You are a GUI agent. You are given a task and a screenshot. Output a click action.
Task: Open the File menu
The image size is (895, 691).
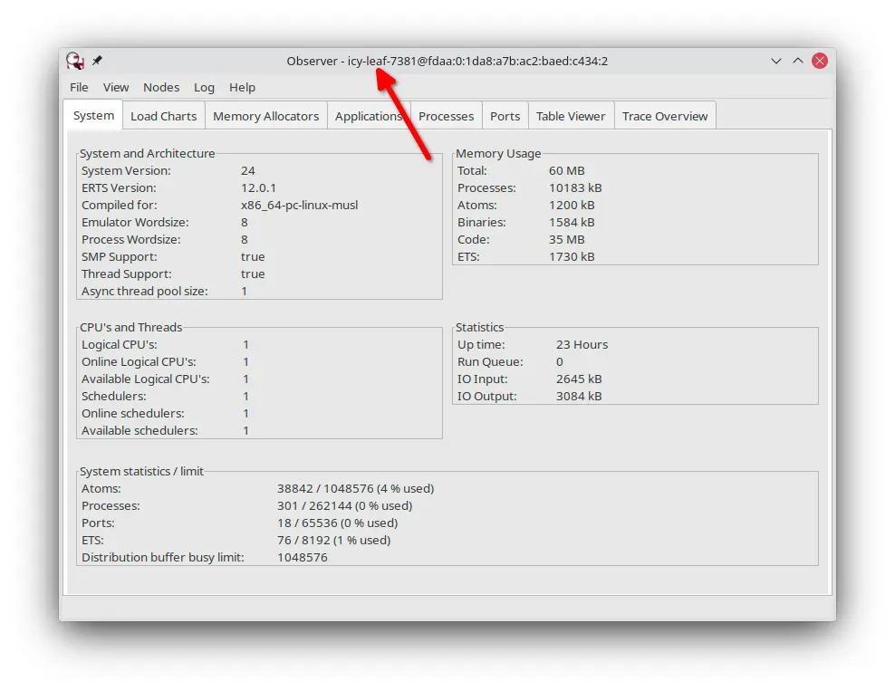pyautogui.click(x=79, y=87)
